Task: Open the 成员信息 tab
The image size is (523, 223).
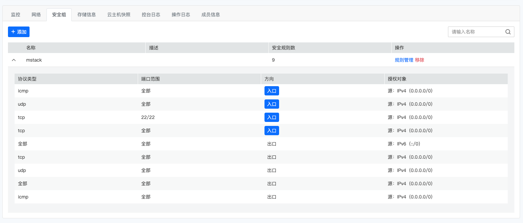Action: click(211, 15)
